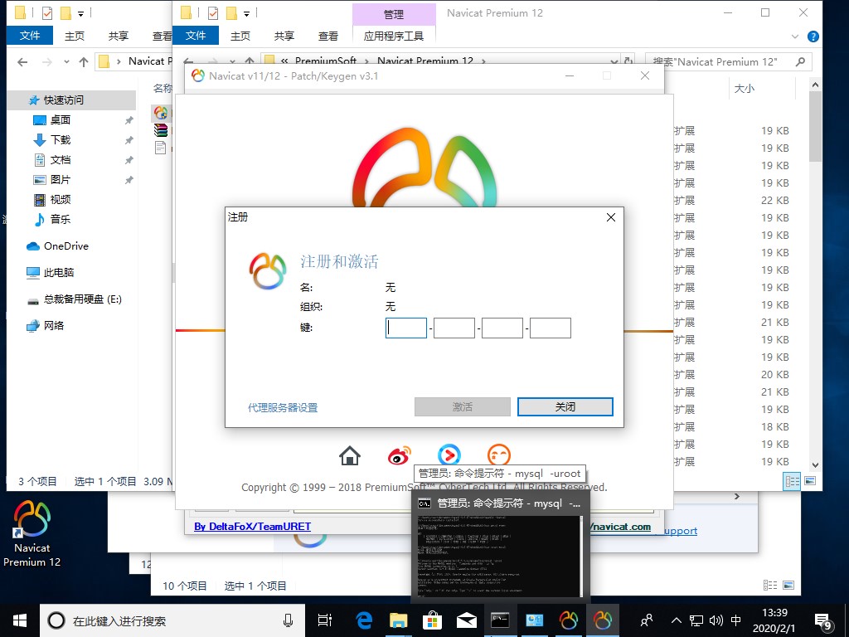The image size is (849, 637).
Task: Switch to the Command Prompt taskbar icon
Action: [500, 620]
